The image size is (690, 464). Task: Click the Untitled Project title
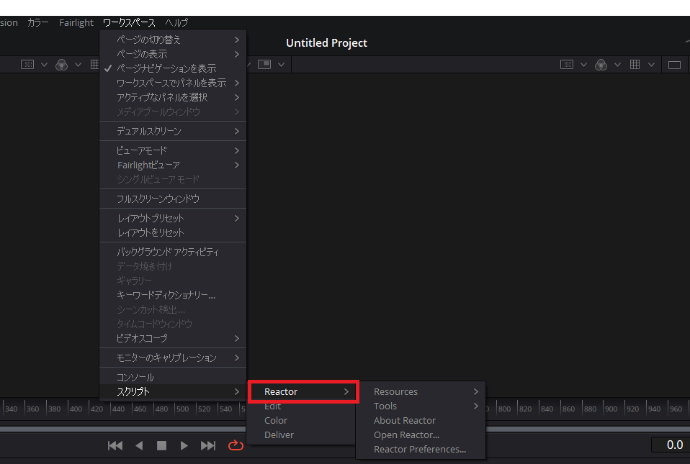tap(326, 42)
